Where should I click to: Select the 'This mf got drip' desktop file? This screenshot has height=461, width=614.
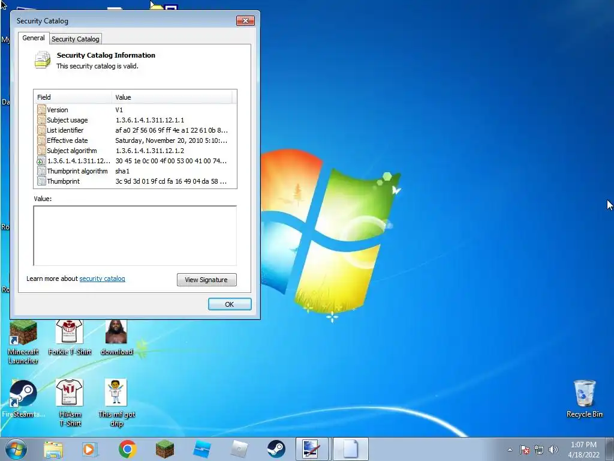point(116,403)
